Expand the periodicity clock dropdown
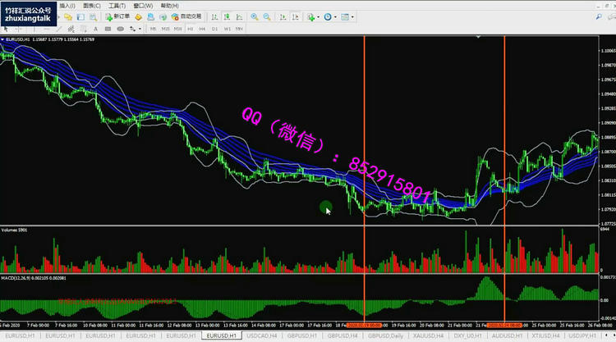 (329, 16)
